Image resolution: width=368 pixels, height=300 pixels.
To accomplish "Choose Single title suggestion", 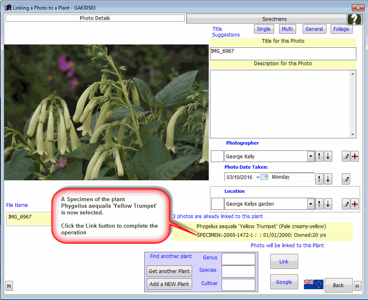I will [x=264, y=29].
